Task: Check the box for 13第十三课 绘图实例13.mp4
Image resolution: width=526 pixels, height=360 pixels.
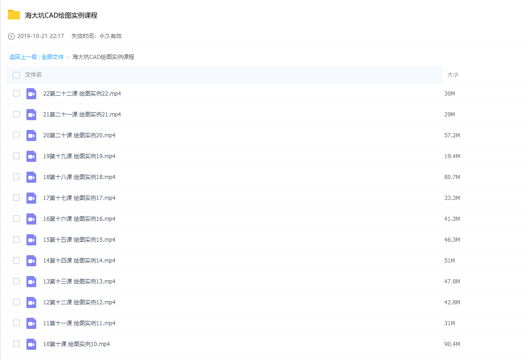Action: point(16,281)
